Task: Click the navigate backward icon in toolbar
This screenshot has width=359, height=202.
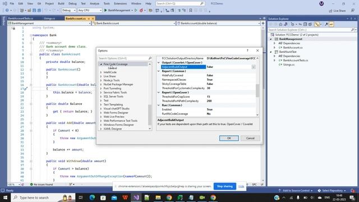Action: (7, 10)
